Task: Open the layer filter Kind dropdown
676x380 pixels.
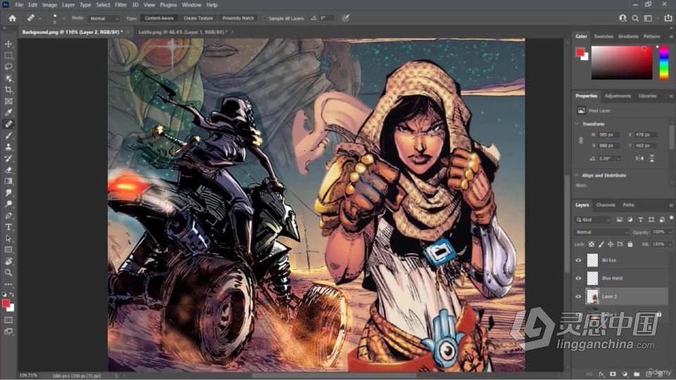Action: click(x=593, y=220)
